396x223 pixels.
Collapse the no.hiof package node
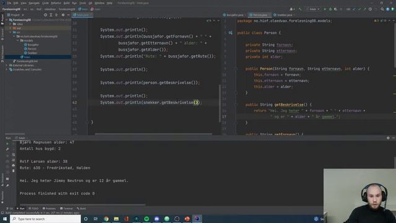pos(14,37)
